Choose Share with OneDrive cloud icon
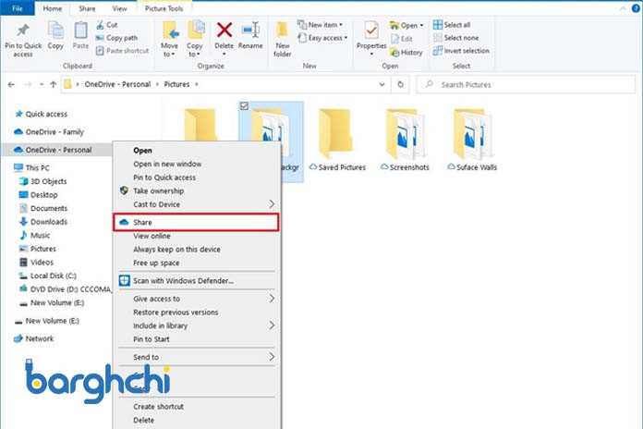 (x=197, y=222)
